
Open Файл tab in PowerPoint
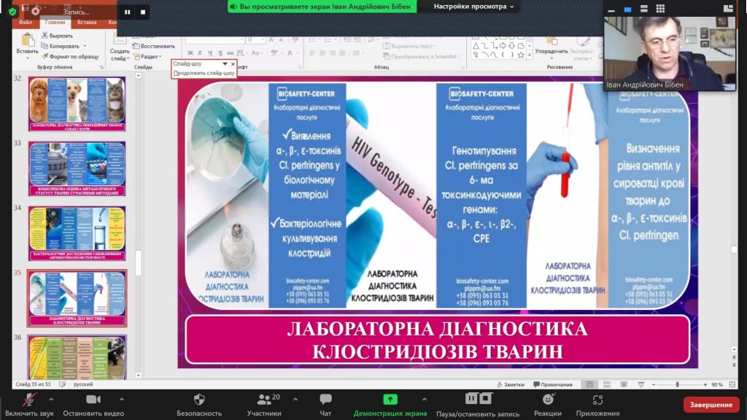point(26,23)
